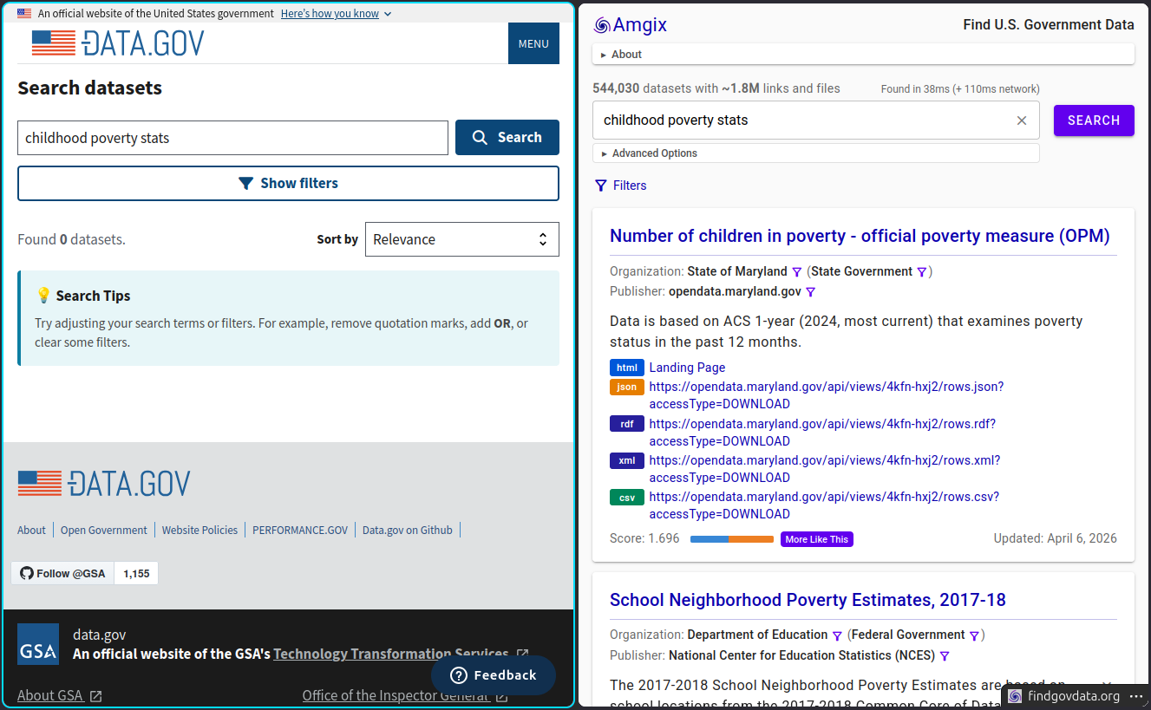Expand the About section in Amgix
Image resolution: width=1151 pixels, height=710 pixels.
[863, 54]
